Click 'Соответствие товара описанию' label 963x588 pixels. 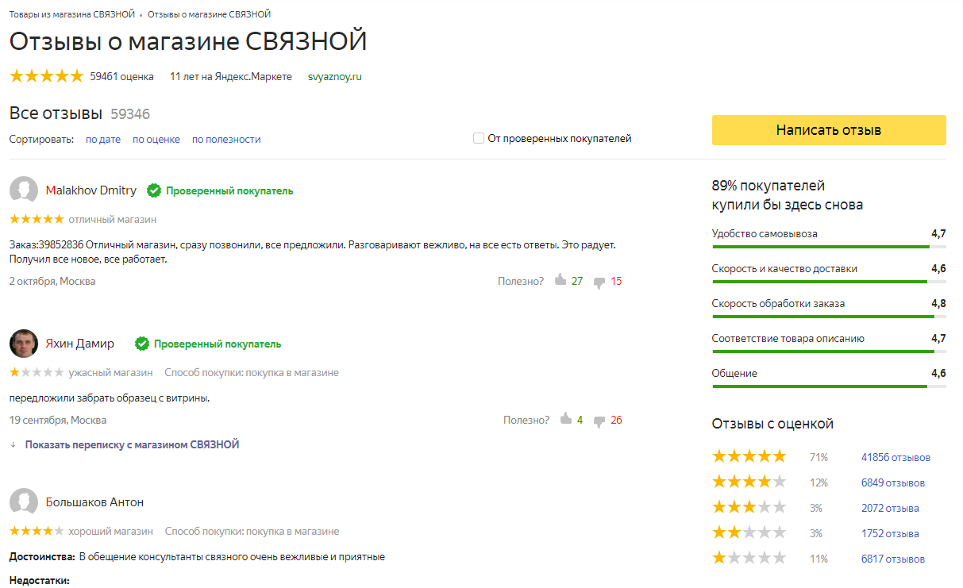coord(788,338)
